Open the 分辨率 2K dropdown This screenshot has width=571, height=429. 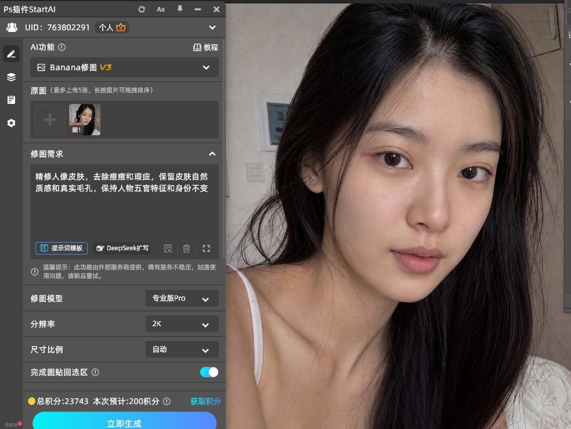182,324
